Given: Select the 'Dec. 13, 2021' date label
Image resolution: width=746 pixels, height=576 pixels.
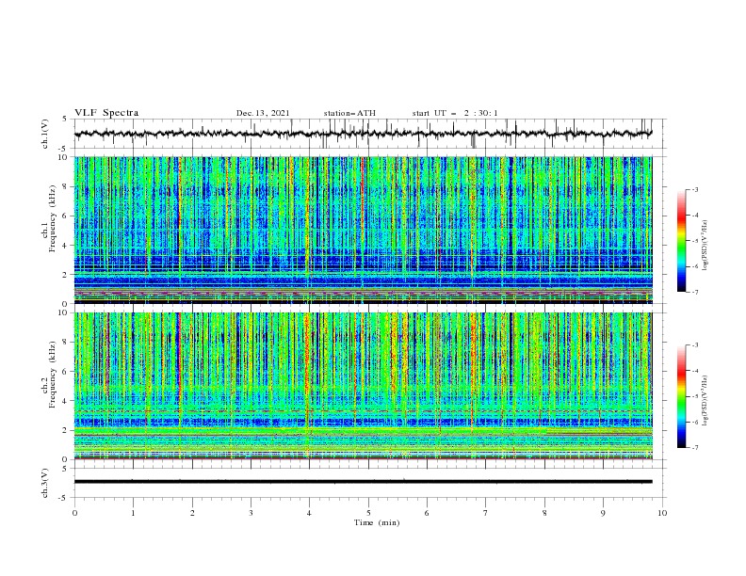Looking at the screenshot, I should pos(263,113).
